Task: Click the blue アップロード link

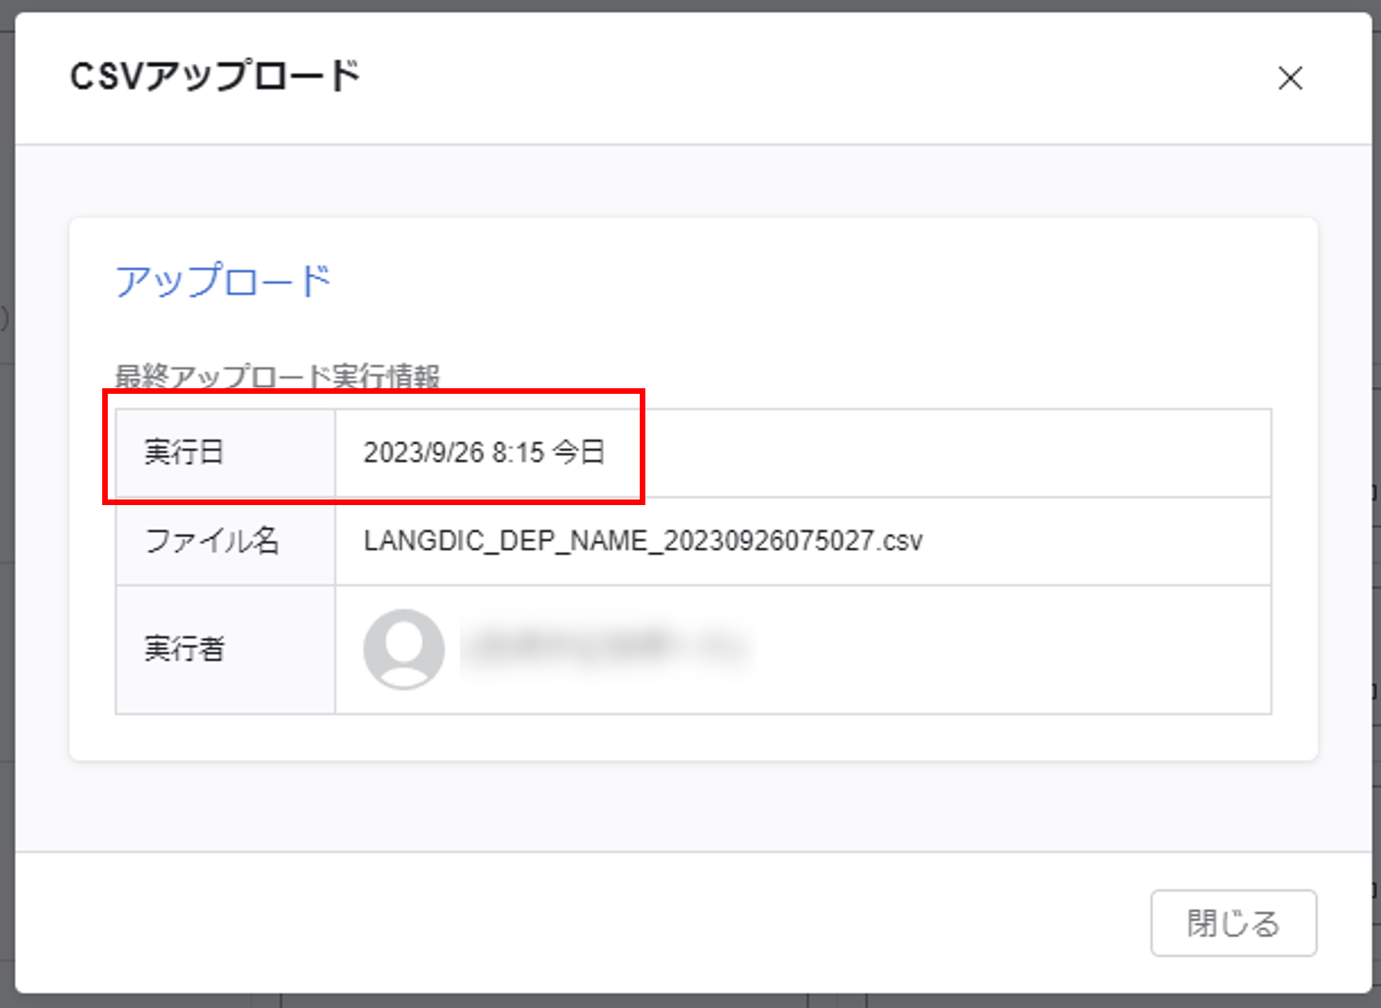Action: (222, 281)
